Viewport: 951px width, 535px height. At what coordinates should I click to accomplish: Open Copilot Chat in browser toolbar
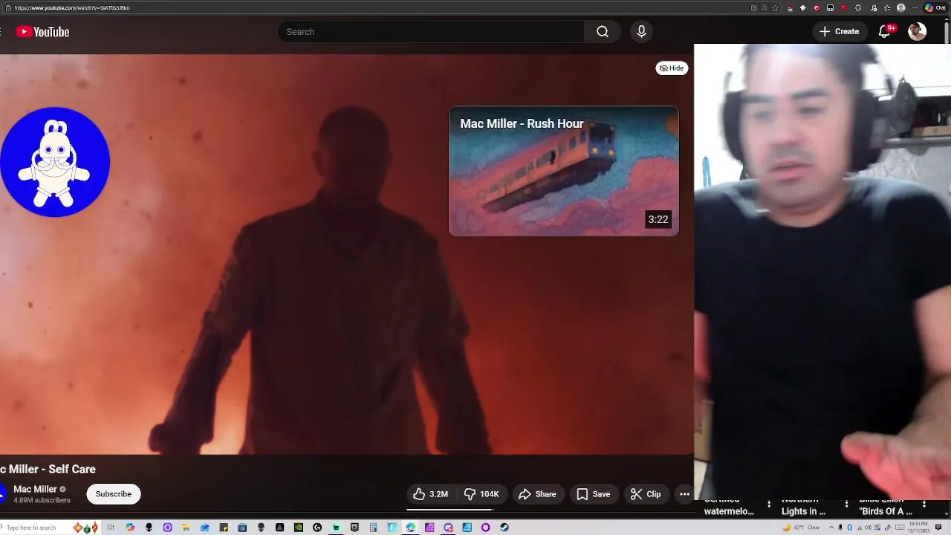click(x=935, y=7)
